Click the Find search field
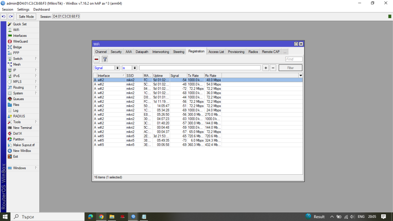Viewport: 393px width, 221px height. [x=294, y=59]
